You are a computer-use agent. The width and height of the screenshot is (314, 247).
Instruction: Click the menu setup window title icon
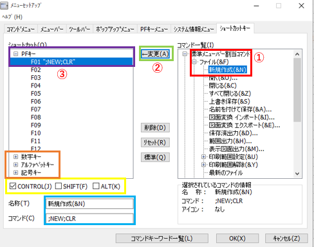pyautogui.click(x=4, y=6)
